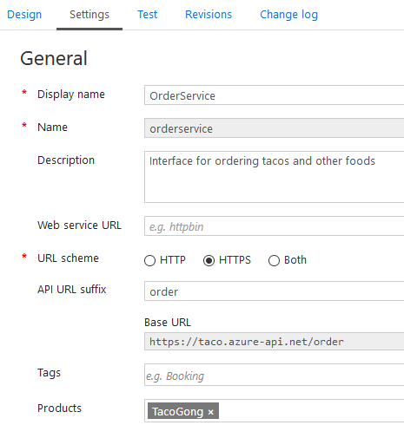The image size is (404, 438).
Task: Click the Display name input field
Action: [274, 95]
